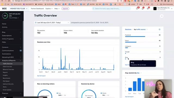Collapse the Analytics & Reports section

point(20,60)
